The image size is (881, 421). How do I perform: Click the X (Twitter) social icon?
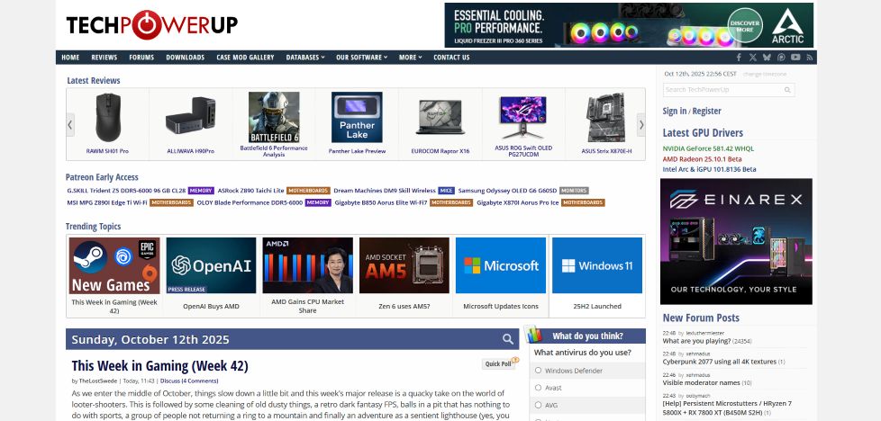click(x=753, y=58)
